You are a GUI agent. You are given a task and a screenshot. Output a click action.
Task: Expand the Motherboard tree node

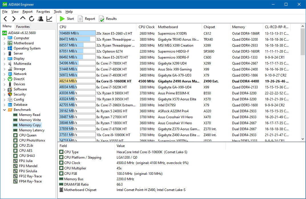(x=4, y=43)
